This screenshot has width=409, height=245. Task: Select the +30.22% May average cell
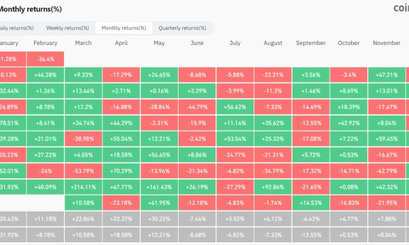pyautogui.click(x=159, y=219)
